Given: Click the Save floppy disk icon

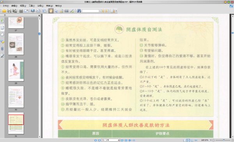Looking at the screenshot, I should (9, 11).
